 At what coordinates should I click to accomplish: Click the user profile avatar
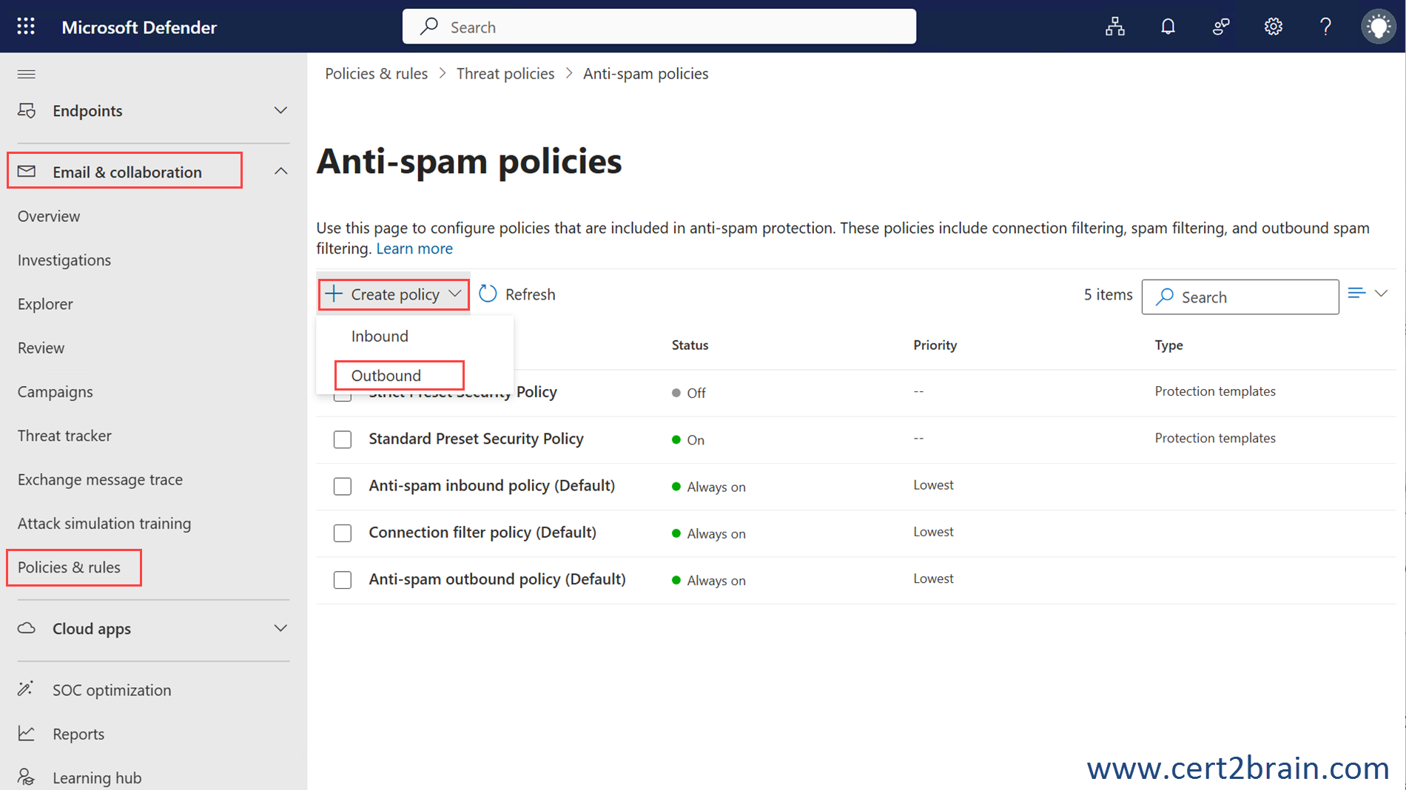[x=1378, y=27]
